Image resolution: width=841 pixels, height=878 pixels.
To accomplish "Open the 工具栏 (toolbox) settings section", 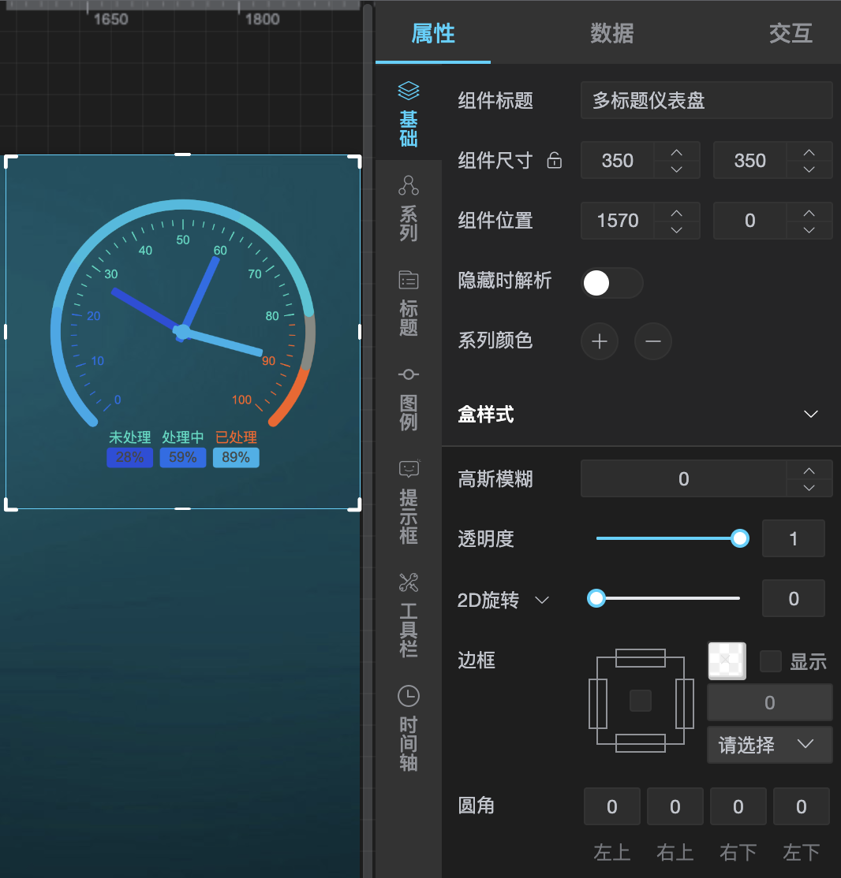I will pos(408,615).
